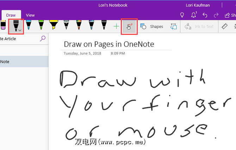The height and width of the screenshot is (150, 236).
Task: Toggle the ruler tool
Action: [x=224, y=26]
